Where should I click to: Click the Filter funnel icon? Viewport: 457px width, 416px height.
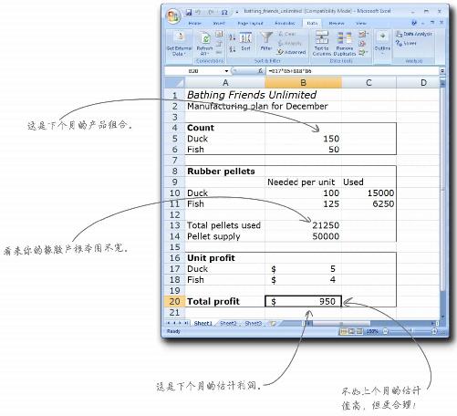(x=266, y=38)
